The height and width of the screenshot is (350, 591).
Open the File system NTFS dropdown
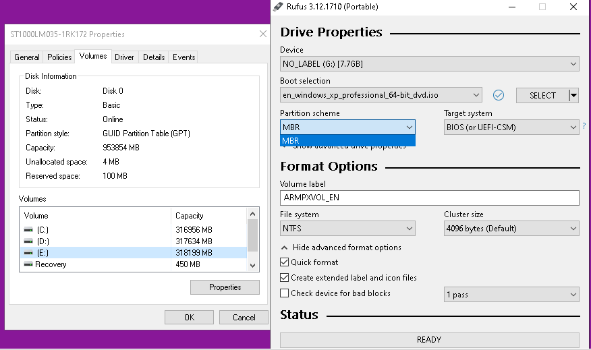tap(347, 229)
